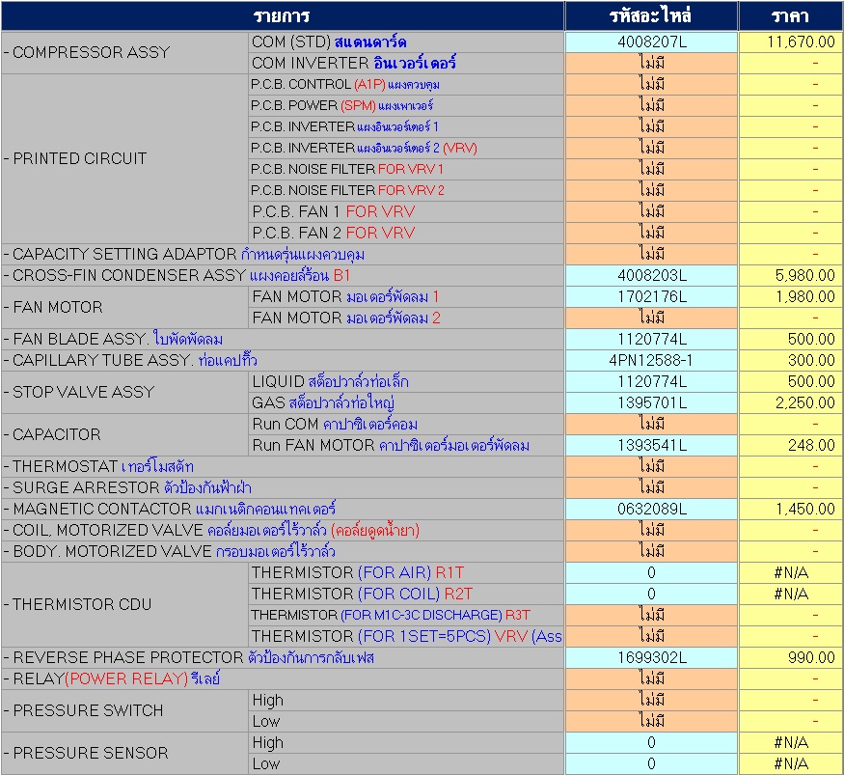Click part code 4008207L
Image resolution: width=844 pixels, height=775 pixels.
[651, 42]
